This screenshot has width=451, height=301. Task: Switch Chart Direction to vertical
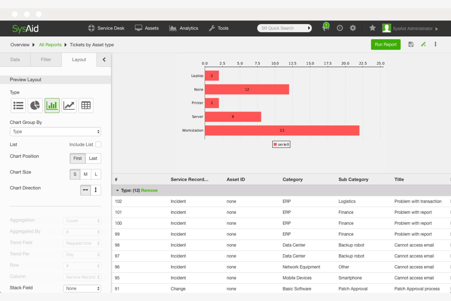click(96, 190)
